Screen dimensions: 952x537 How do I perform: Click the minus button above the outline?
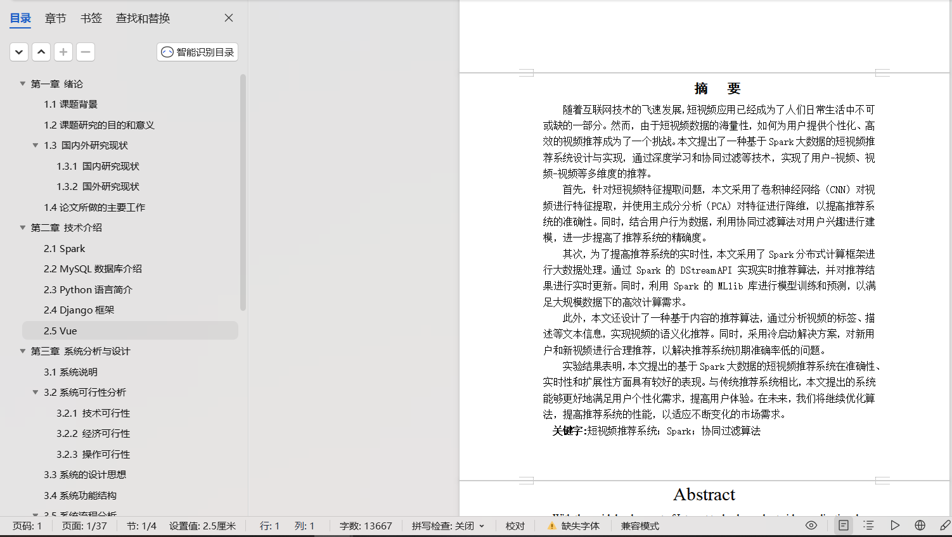click(86, 52)
